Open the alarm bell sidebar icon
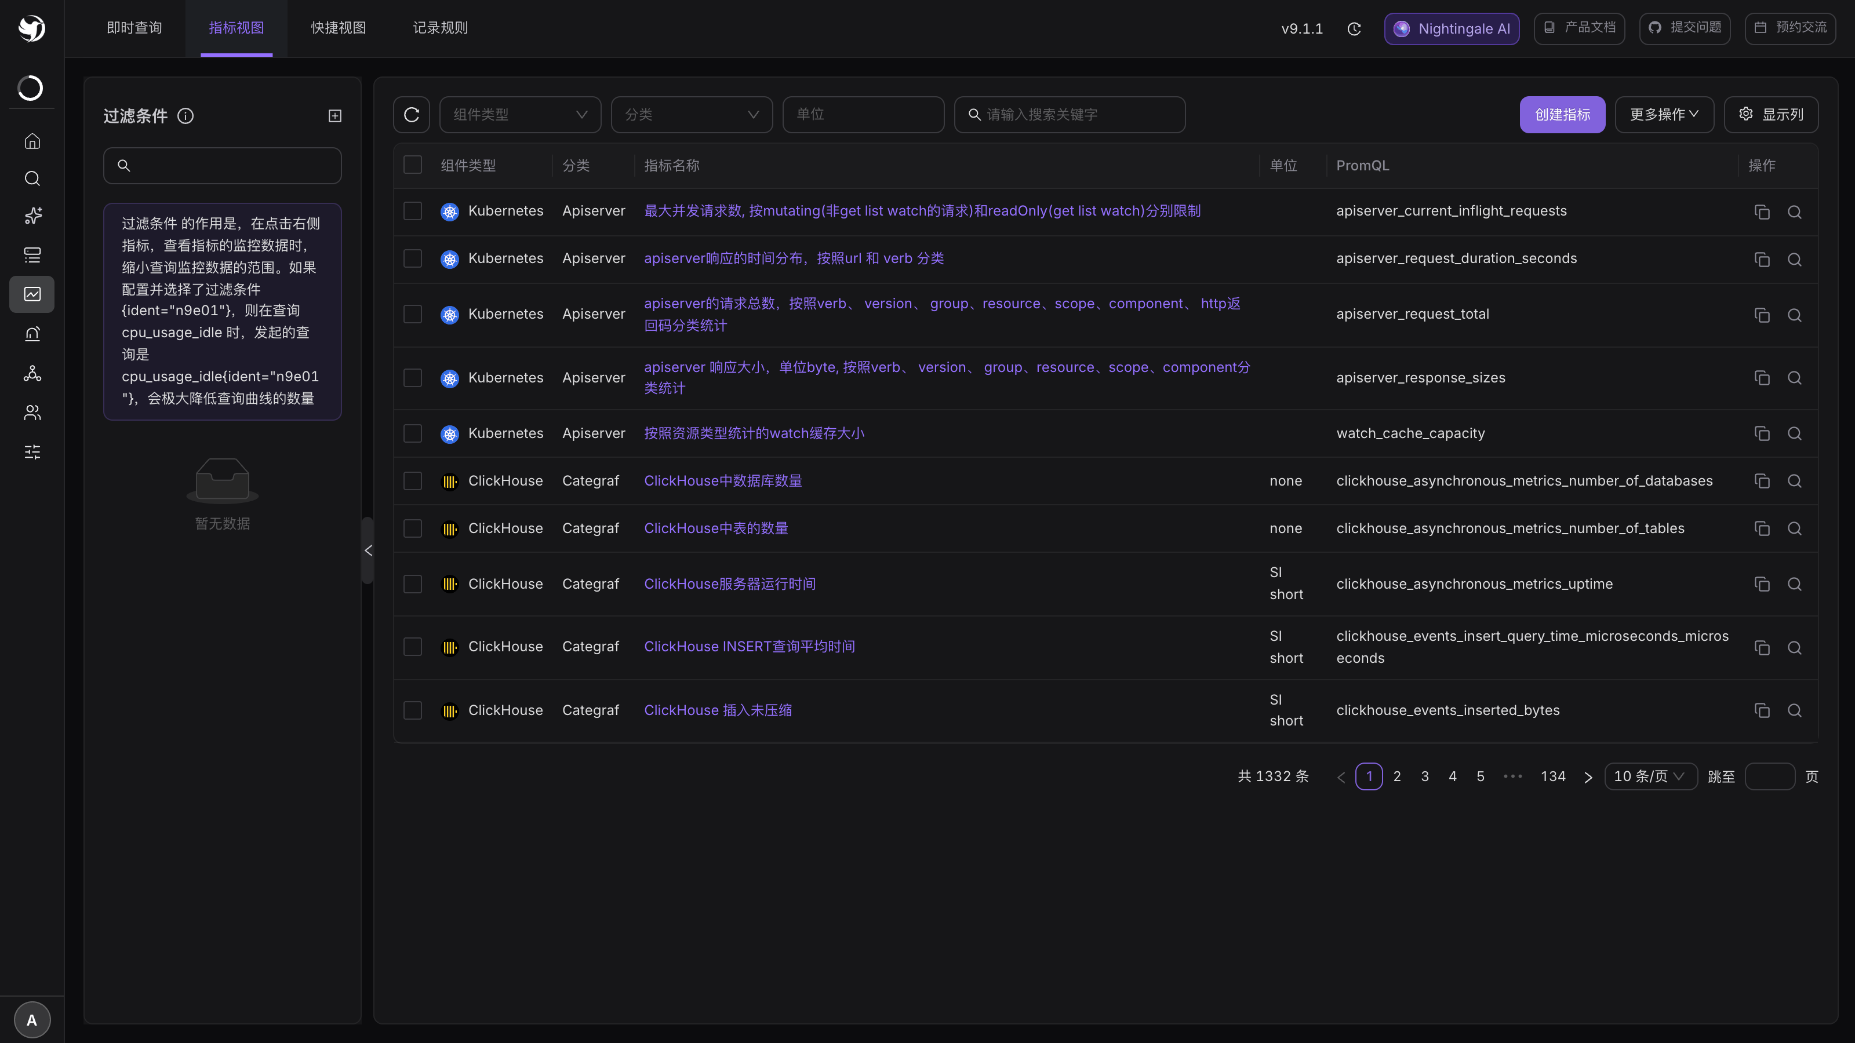The width and height of the screenshot is (1855, 1043). coord(32,333)
